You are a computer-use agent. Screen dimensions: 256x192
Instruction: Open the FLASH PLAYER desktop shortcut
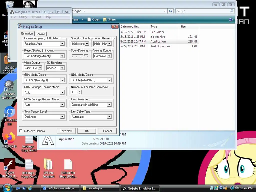pyautogui.click(x=9, y=168)
